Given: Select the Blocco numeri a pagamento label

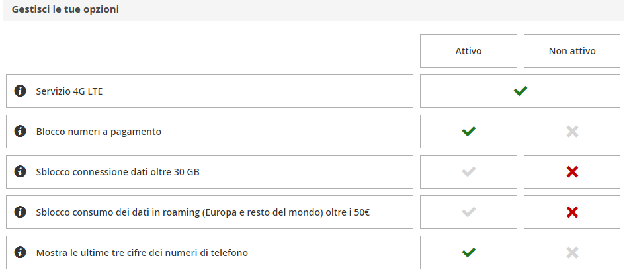Looking at the screenshot, I should coord(99,132).
